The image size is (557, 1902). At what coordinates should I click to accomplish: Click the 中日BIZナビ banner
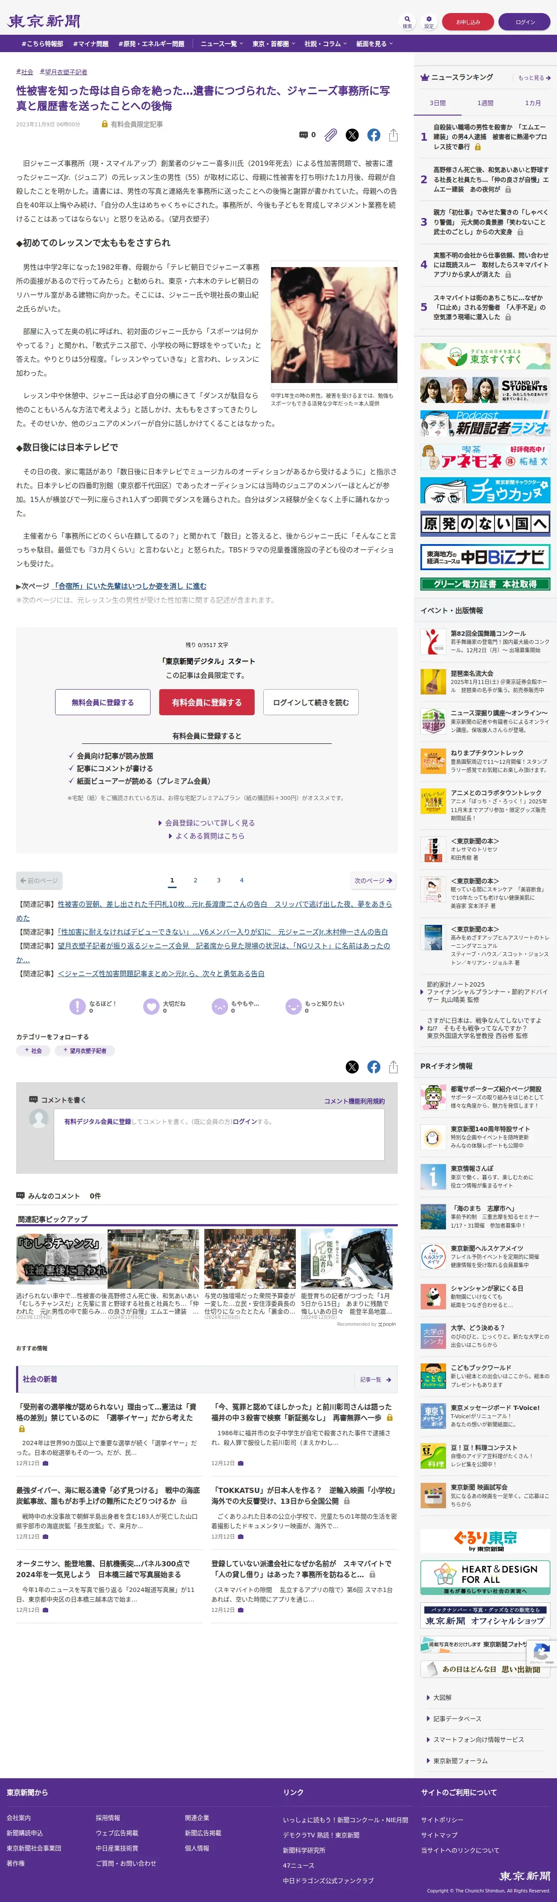tap(485, 557)
